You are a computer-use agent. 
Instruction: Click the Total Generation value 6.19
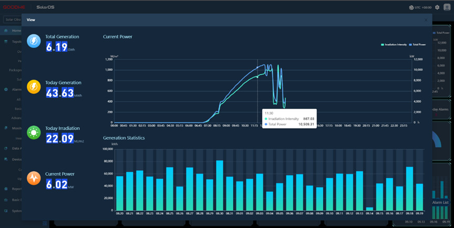tap(57, 47)
